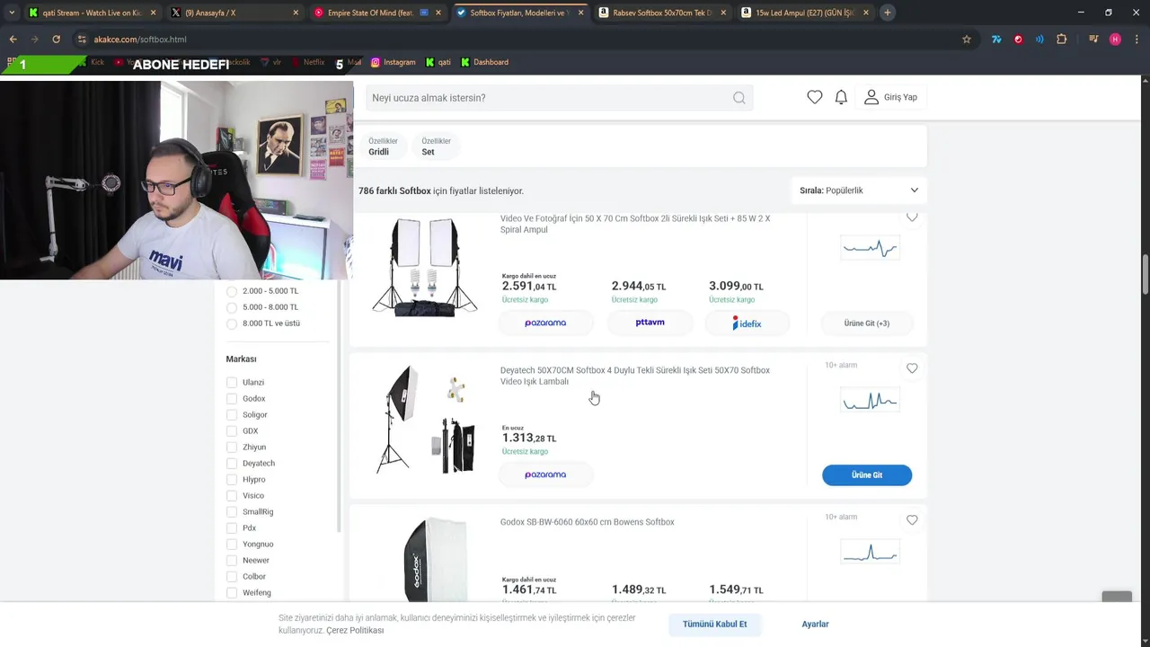Click the page vertical scrollbar thumb
Screen dimensions: 1150x647
pyautogui.click(x=1145, y=274)
